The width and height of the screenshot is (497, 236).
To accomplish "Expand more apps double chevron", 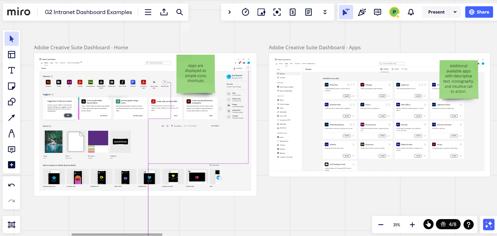I will point(325,12).
